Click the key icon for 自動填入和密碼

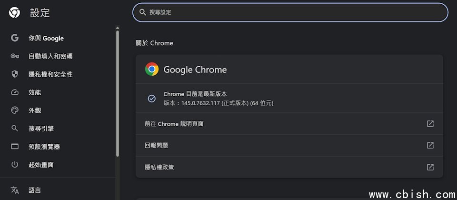[x=15, y=56]
